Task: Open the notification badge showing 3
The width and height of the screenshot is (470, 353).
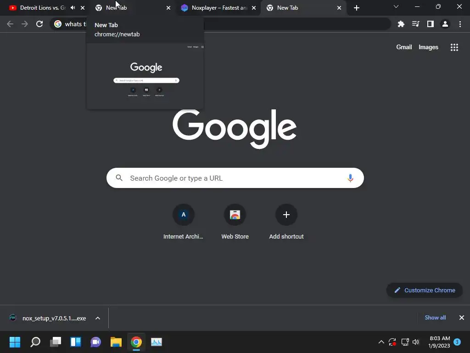Action: [457, 342]
